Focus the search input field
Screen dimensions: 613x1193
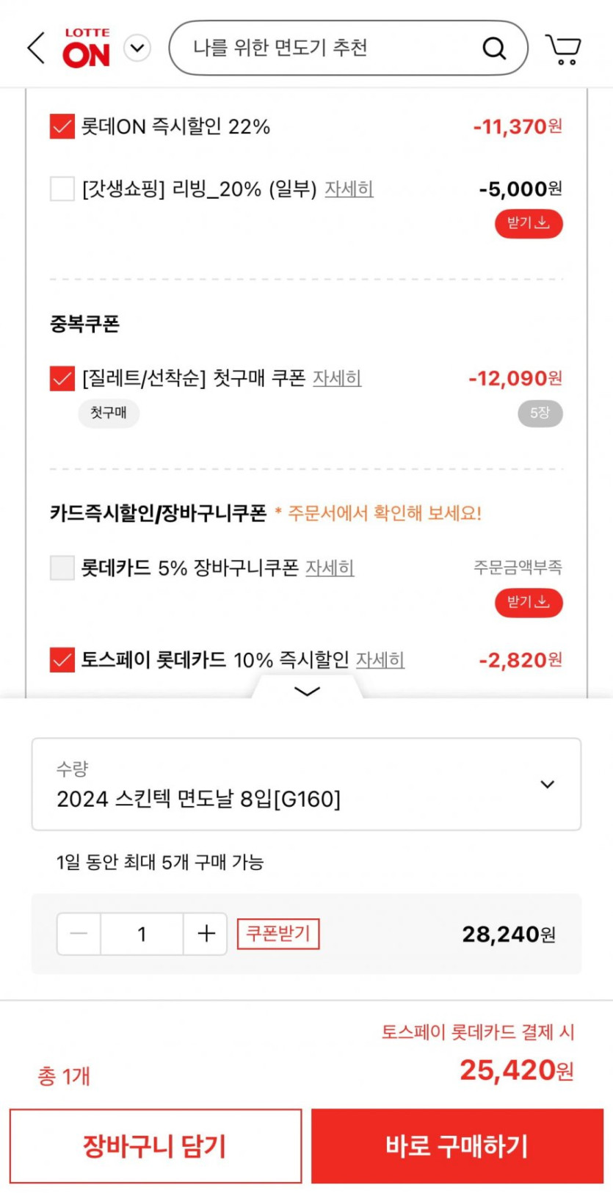[323, 48]
